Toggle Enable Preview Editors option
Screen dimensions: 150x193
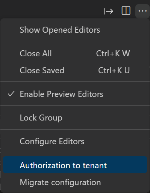click(75, 94)
